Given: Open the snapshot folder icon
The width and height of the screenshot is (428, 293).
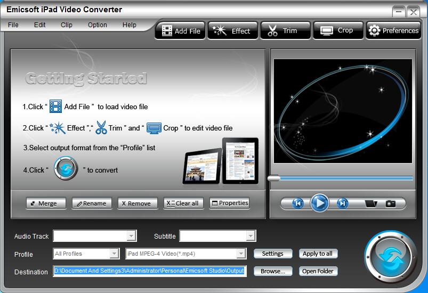Looking at the screenshot, I should tap(371, 204).
